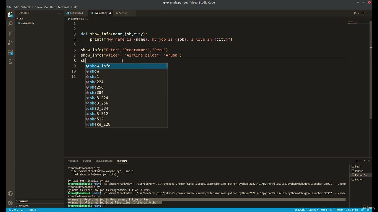Click unsaved dot on example.py tab

110,13
